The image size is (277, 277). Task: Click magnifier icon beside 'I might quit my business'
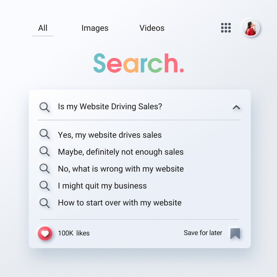[x=45, y=185]
